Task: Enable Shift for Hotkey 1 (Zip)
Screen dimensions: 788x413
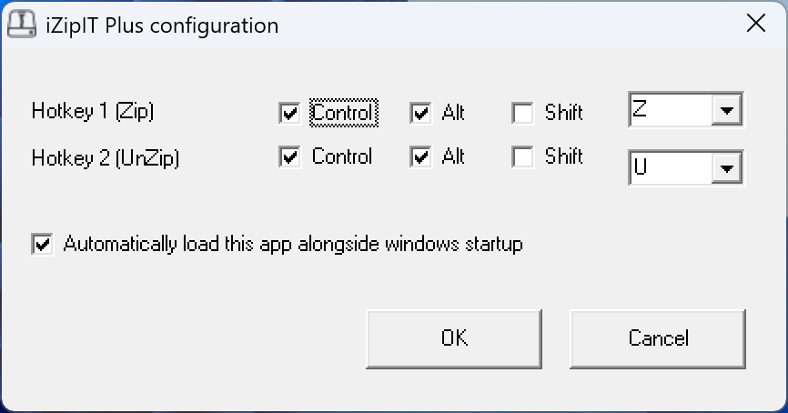Action: coord(523,114)
